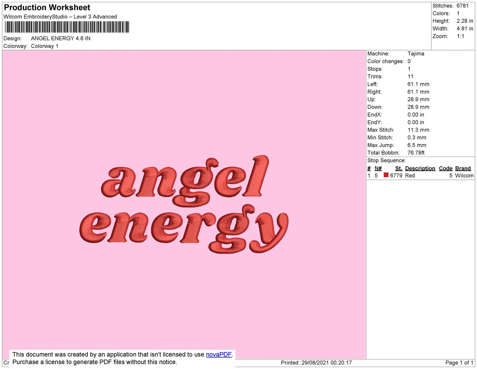Click the Min Stitch value 0.3 mm
The height and width of the screenshot is (369, 477).
417,137
